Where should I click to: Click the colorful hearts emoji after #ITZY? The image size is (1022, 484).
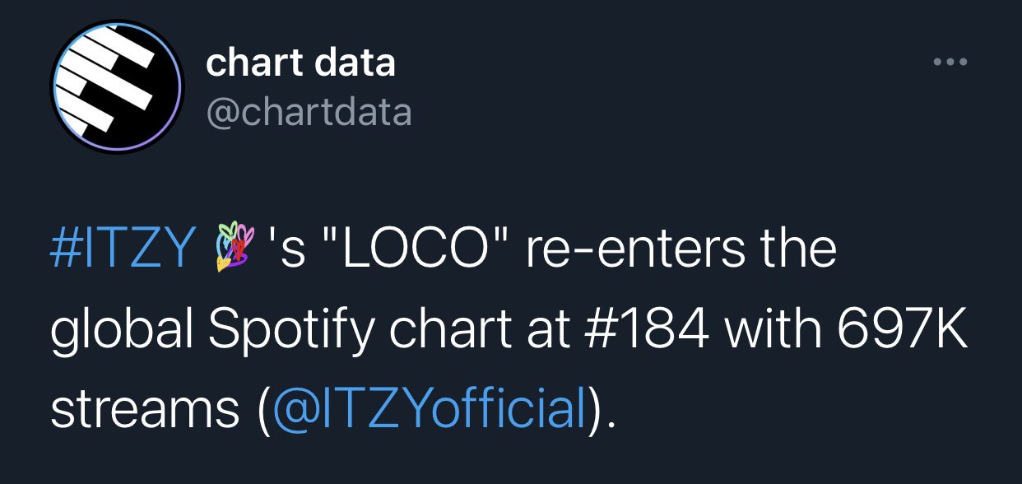pos(233,249)
